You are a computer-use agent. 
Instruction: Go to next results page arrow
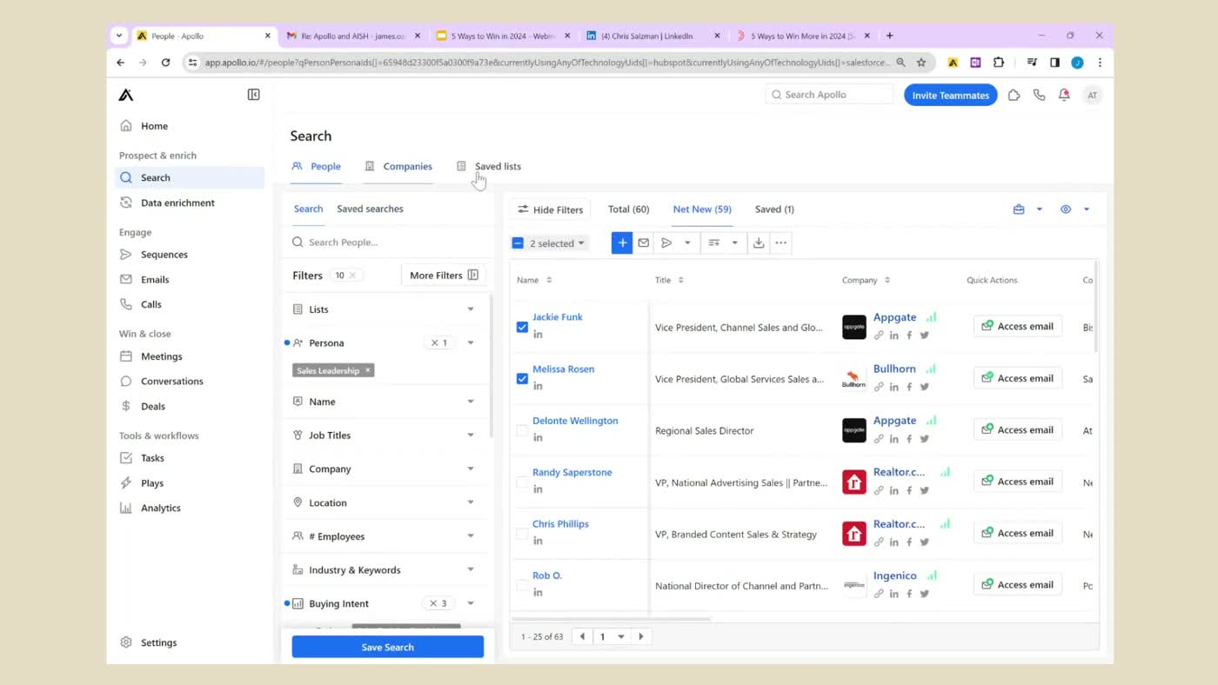641,636
